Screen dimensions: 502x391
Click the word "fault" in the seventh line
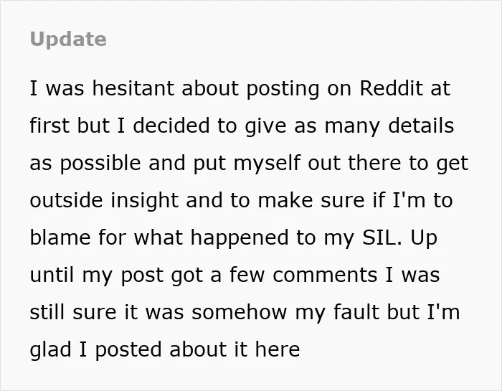click(356, 311)
